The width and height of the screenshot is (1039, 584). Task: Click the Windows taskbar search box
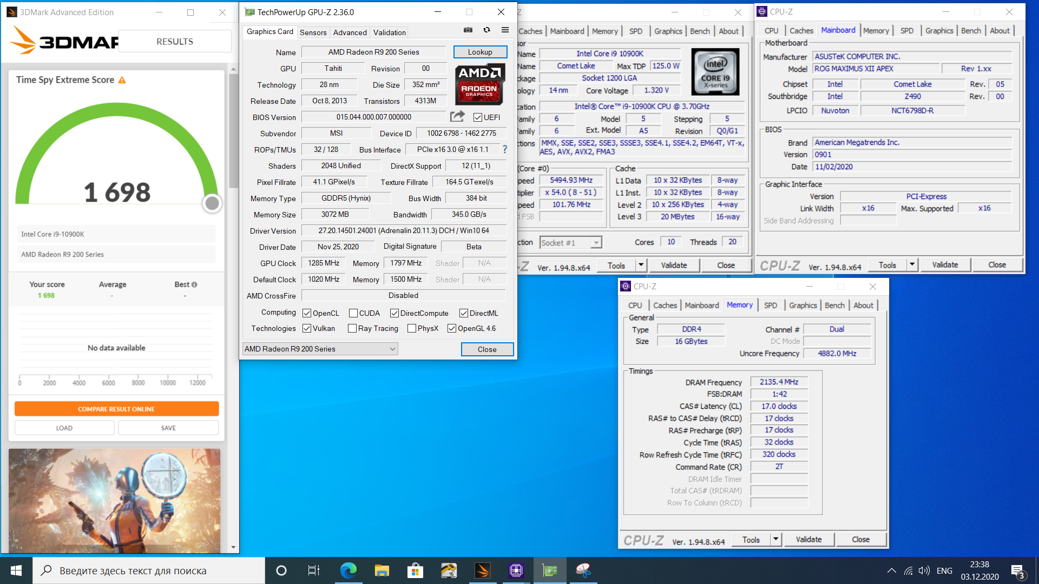click(149, 570)
